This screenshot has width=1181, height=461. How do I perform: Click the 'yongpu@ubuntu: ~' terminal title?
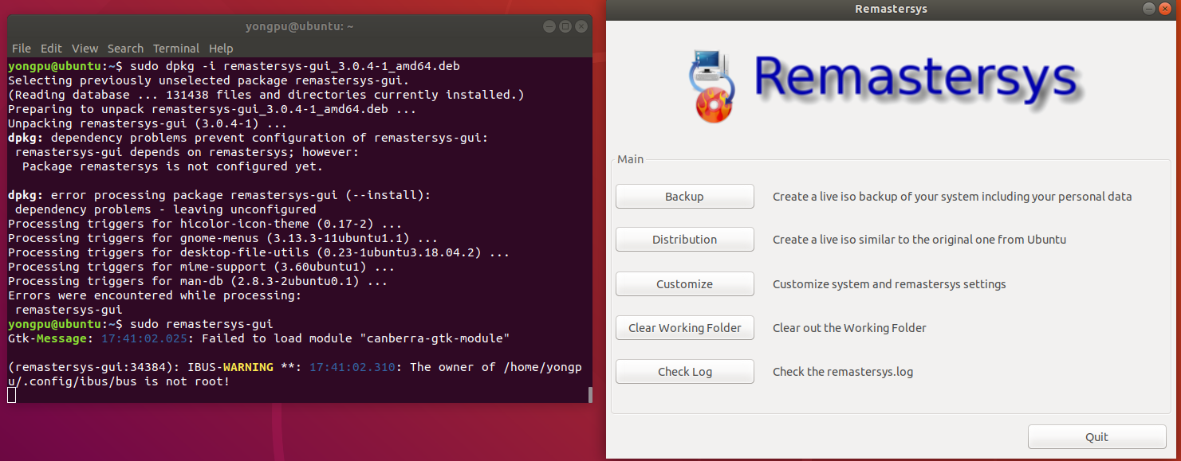tap(300, 26)
